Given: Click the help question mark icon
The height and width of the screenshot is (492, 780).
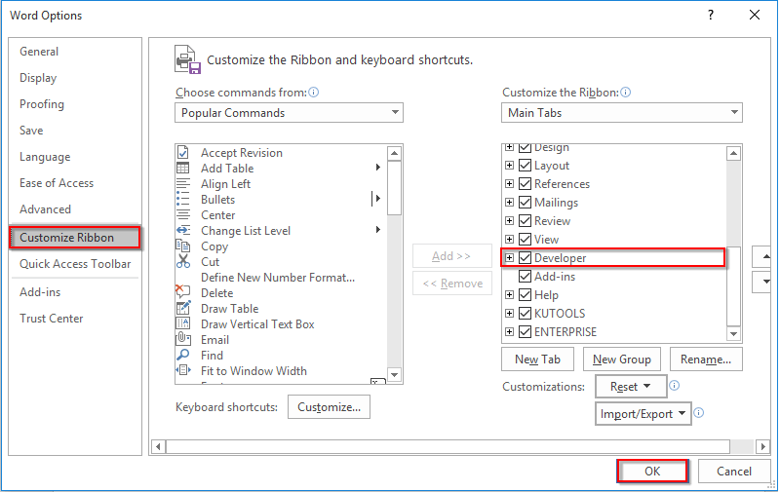Looking at the screenshot, I should coord(711,15).
